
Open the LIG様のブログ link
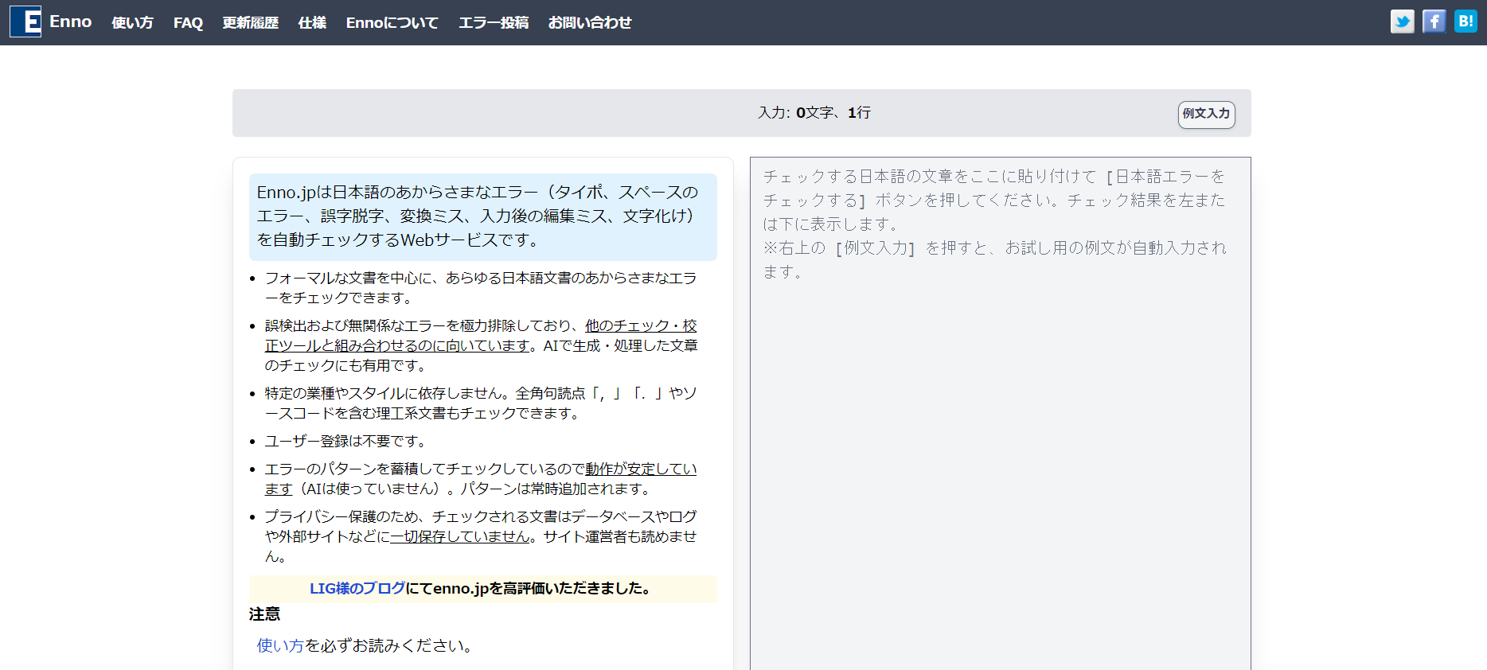click(357, 588)
